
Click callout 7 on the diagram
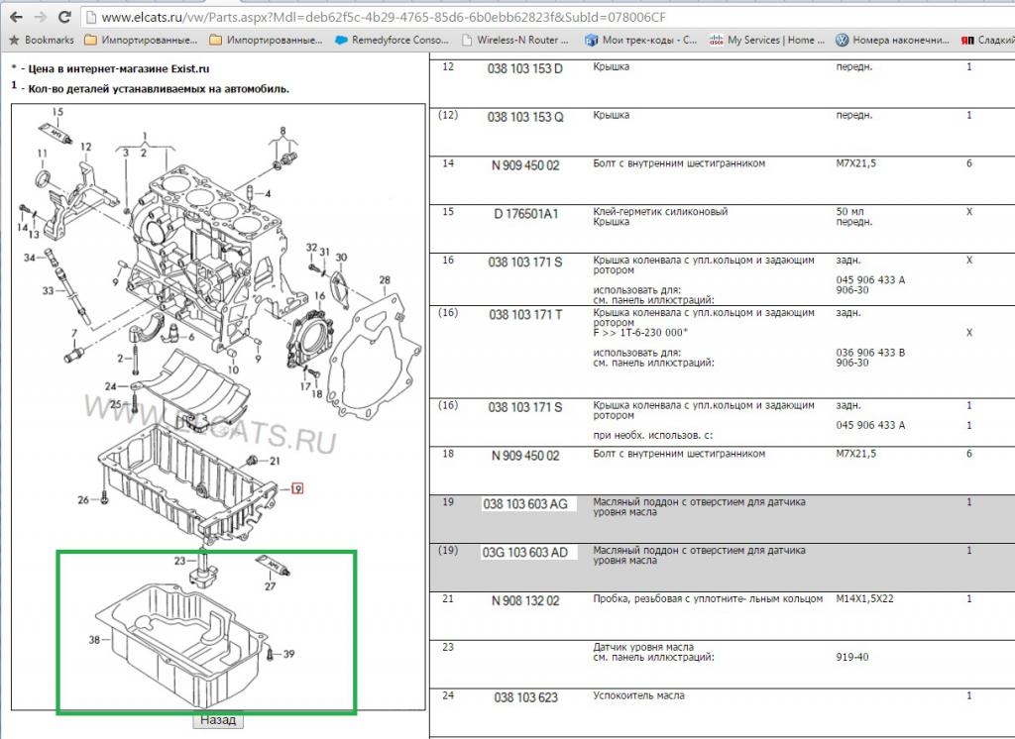click(x=73, y=334)
